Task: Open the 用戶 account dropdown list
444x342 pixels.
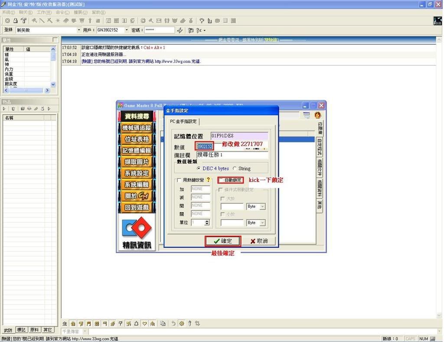Action: pyautogui.click(x=127, y=30)
